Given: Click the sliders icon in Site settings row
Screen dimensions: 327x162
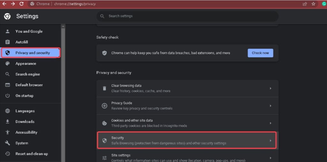Looking at the screenshot, I should click(x=104, y=158).
